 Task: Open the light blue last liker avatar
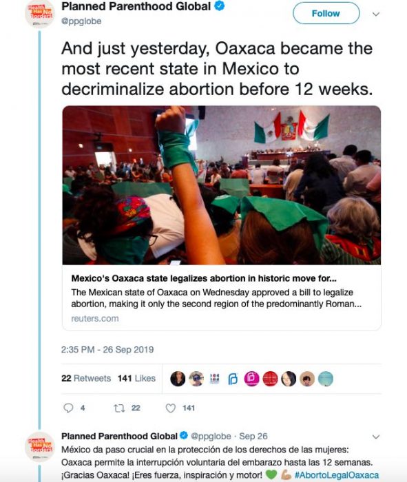point(326,379)
